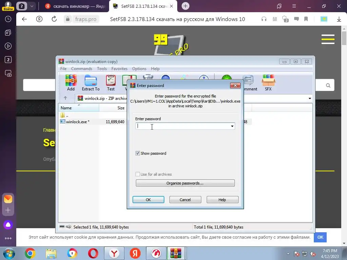347x260 pixels.
Task: Click the browser page vertical scrollbar
Action: click(x=344, y=38)
